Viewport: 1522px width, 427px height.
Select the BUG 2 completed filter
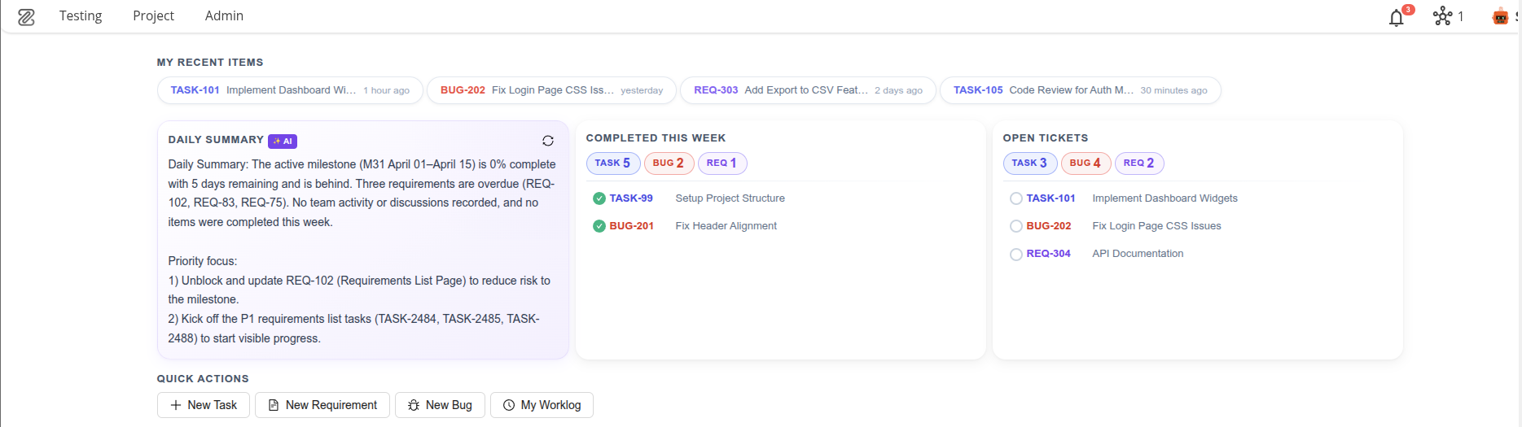(x=669, y=163)
